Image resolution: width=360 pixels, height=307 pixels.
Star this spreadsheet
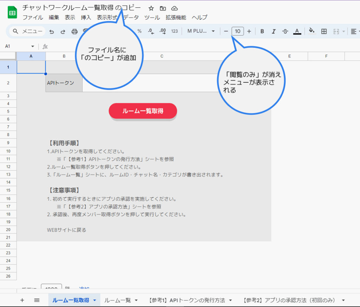(151, 8)
